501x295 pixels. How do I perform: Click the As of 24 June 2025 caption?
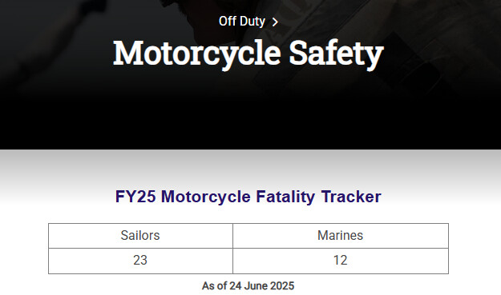[248, 285]
